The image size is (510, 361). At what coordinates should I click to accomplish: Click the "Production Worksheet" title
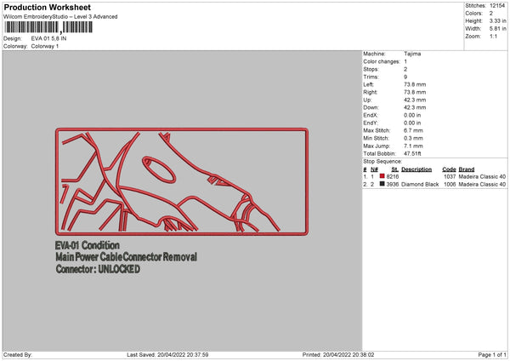coord(47,7)
